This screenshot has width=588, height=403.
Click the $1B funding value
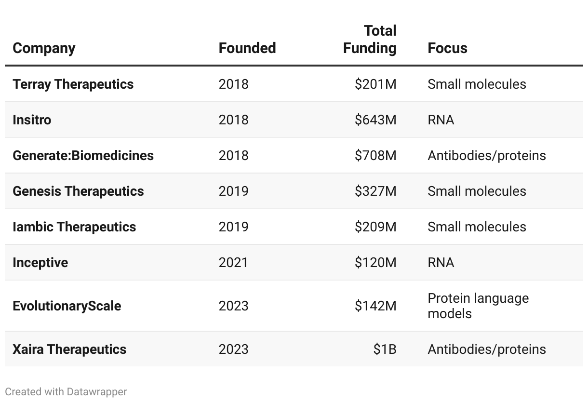[385, 349]
